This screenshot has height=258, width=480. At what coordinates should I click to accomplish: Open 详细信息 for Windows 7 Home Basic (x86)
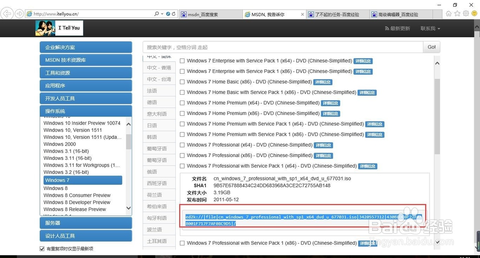323,82
